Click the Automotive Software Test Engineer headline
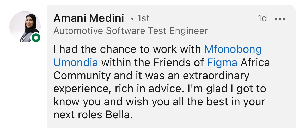The height and width of the screenshot is (130, 305). click(x=131, y=31)
